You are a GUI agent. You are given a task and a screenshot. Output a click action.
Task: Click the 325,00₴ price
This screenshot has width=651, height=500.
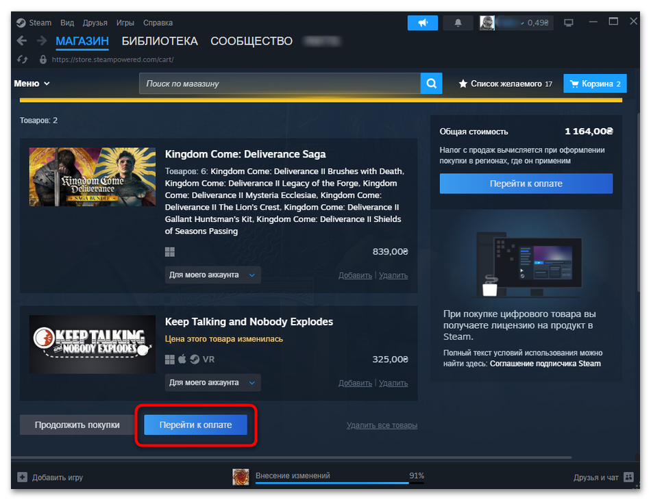click(x=391, y=360)
